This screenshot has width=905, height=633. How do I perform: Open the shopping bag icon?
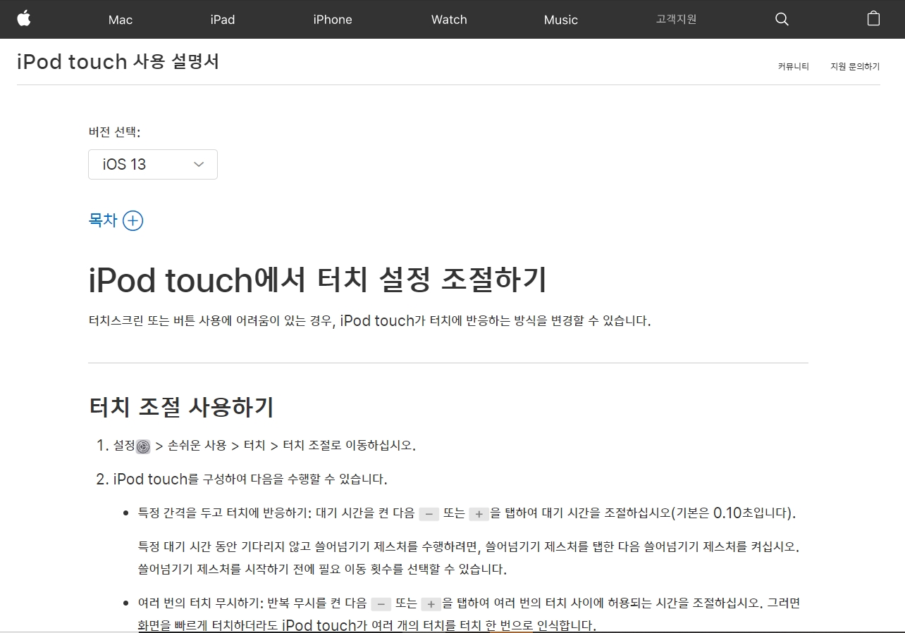(x=873, y=18)
